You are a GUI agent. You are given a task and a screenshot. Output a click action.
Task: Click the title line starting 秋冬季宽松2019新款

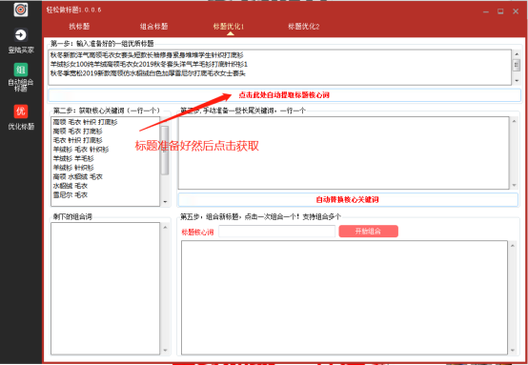148,73
